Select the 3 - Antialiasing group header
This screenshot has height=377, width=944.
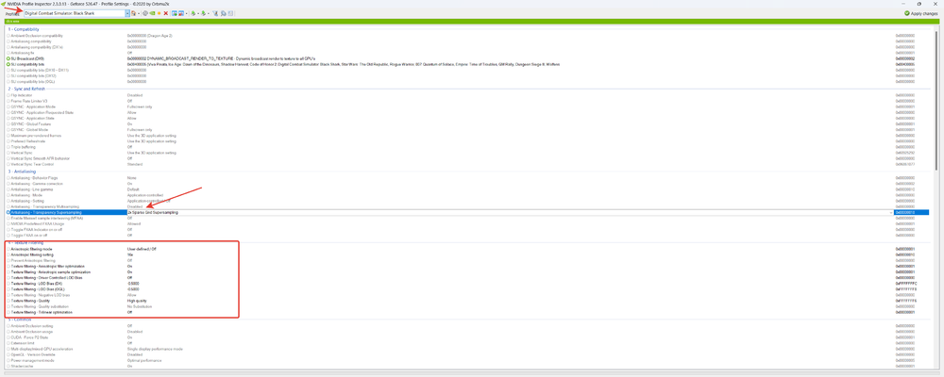pos(22,172)
